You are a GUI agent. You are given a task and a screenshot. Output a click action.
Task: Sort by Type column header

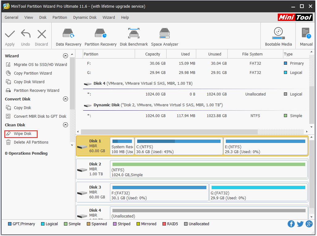[296, 54]
